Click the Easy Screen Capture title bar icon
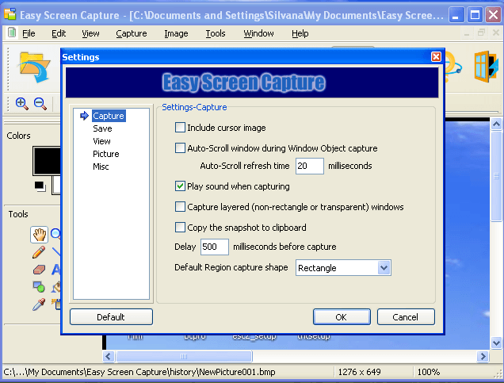 point(10,14)
